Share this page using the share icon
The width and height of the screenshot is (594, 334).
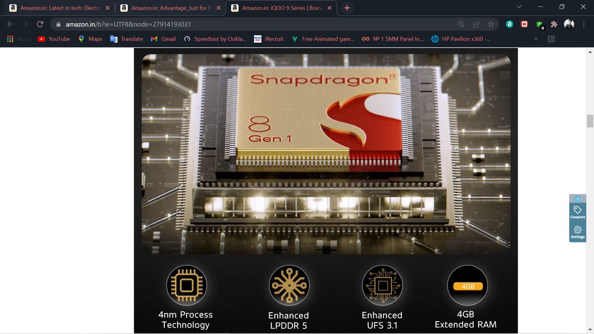pyautogui.click(x=476, y=24)
